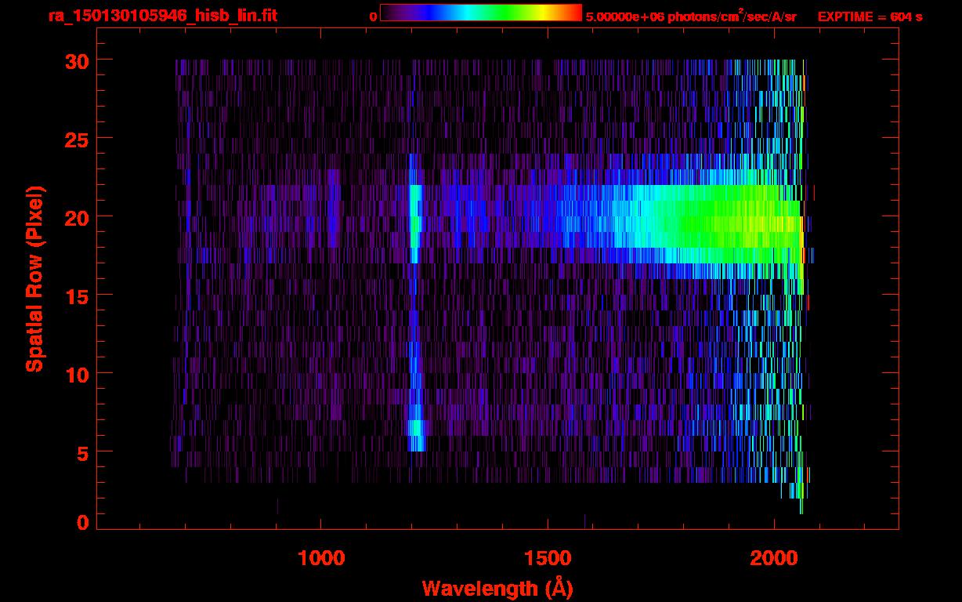Click the Wavelength (Å) axis label
962x602 pixels.
pos(497,588)
